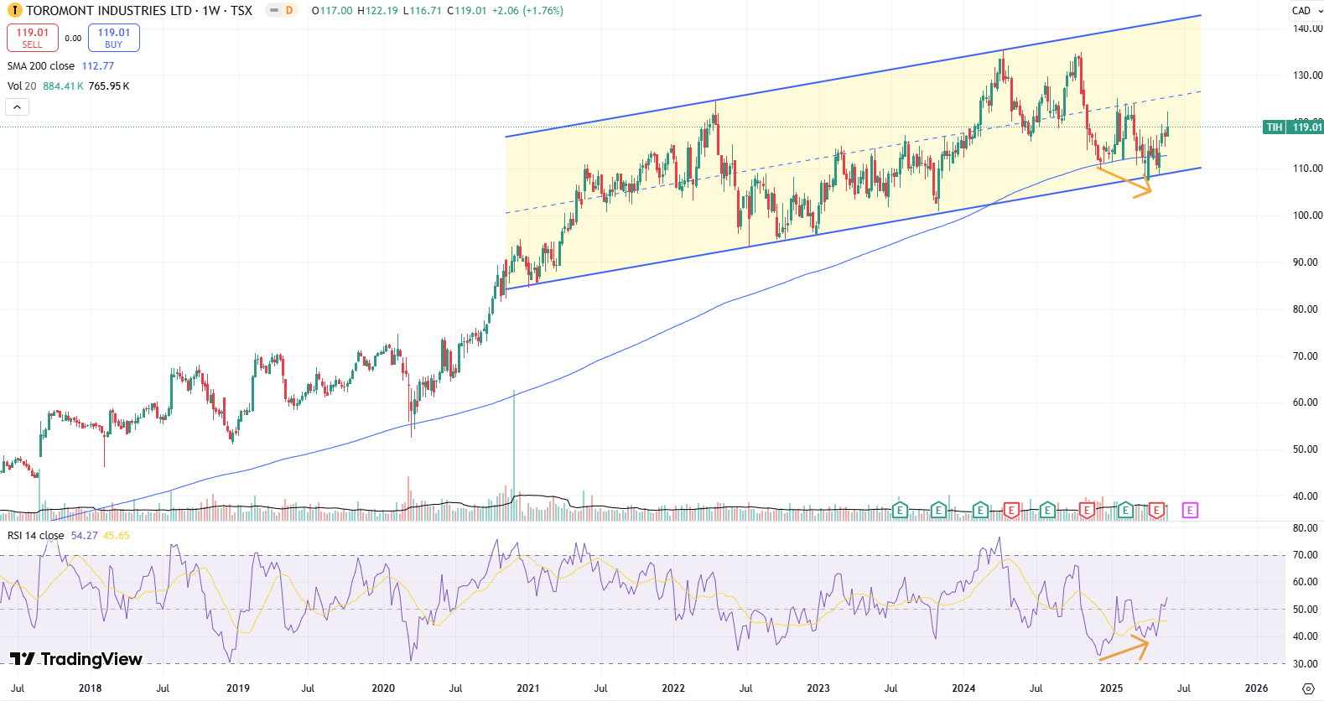Click the high price H122.19
This screenshot has height=701, width=1324.
click(x=377, y=11)
